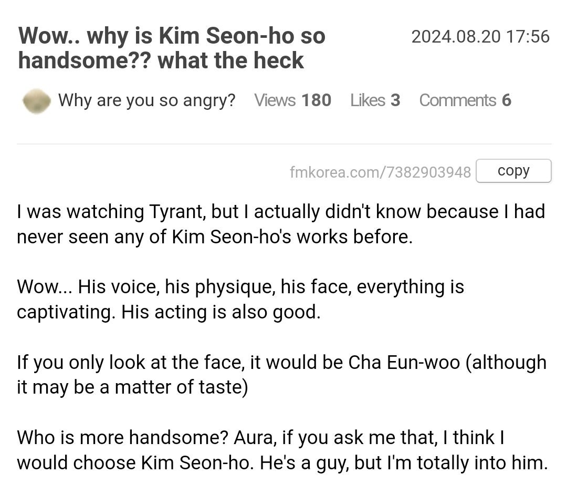Click the Likes label in the stats row
The height and width of the screenshot is (494, 567).
point(369,100)
